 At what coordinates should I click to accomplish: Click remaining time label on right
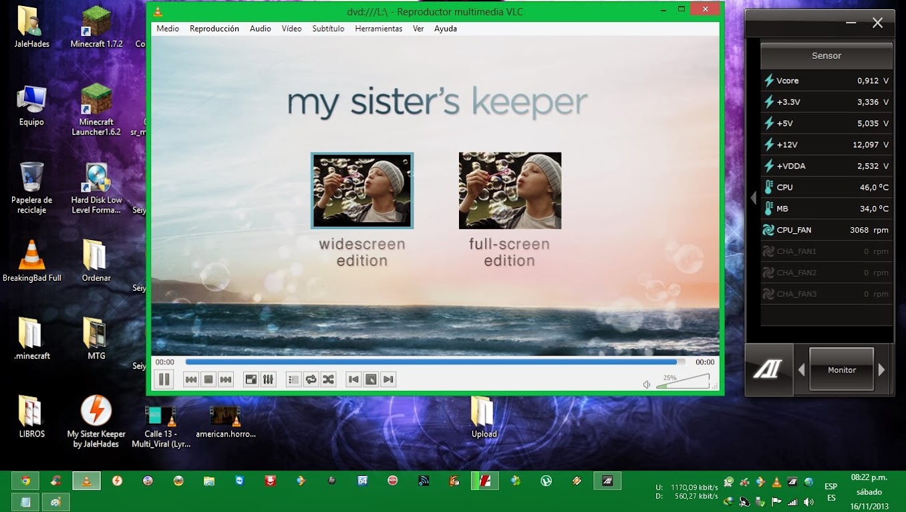tap(705, 362)
